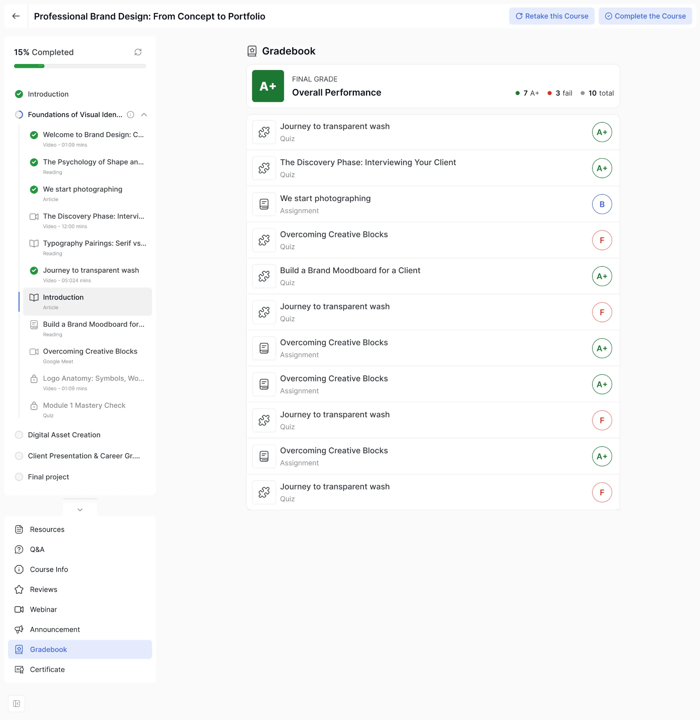The width and height of the screenshot is (700, 720).
Task: Collapse the Foundations of Visual Identity module
Action: (144, 115)
